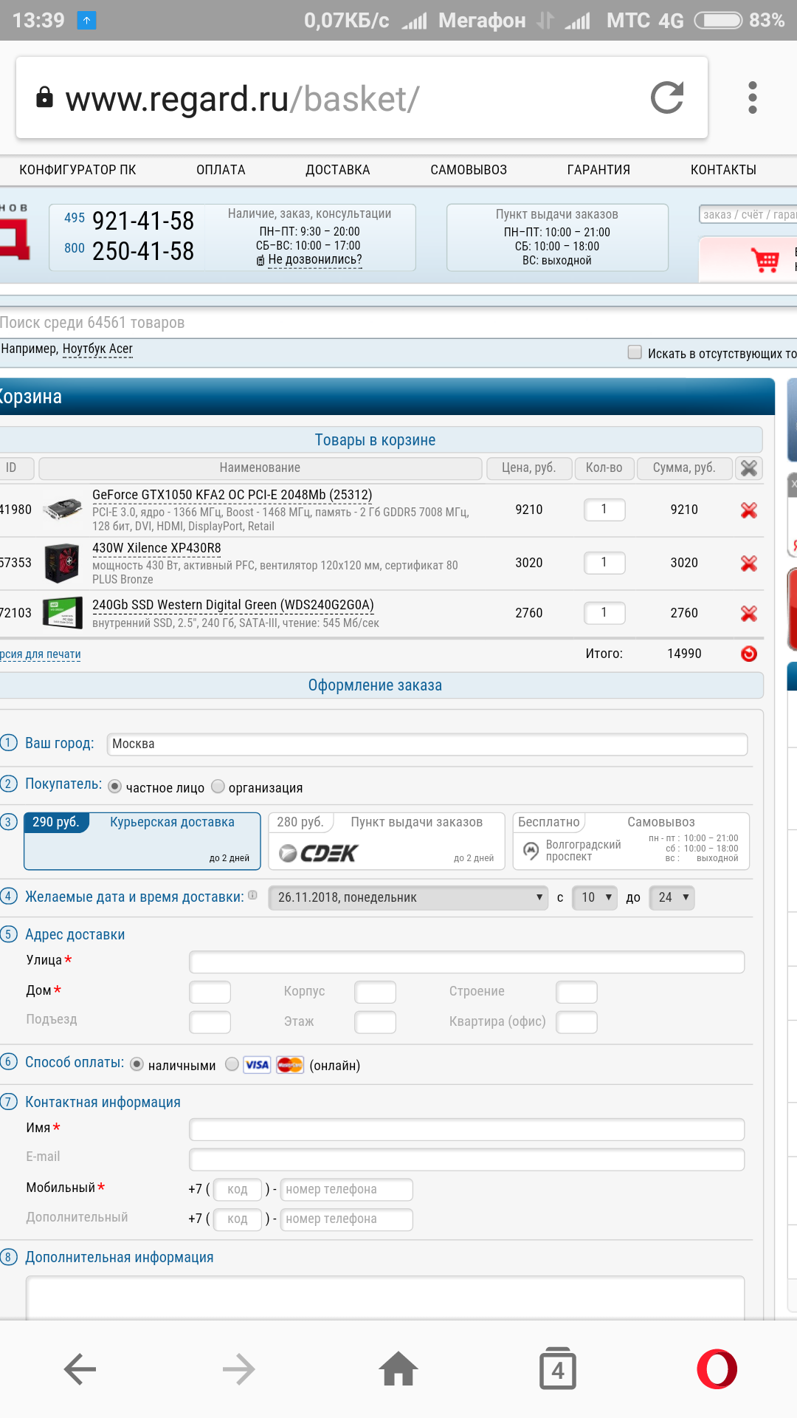Click the Visa card icon
Screen dimensions: 797x1418
[x=258, y=1065]
